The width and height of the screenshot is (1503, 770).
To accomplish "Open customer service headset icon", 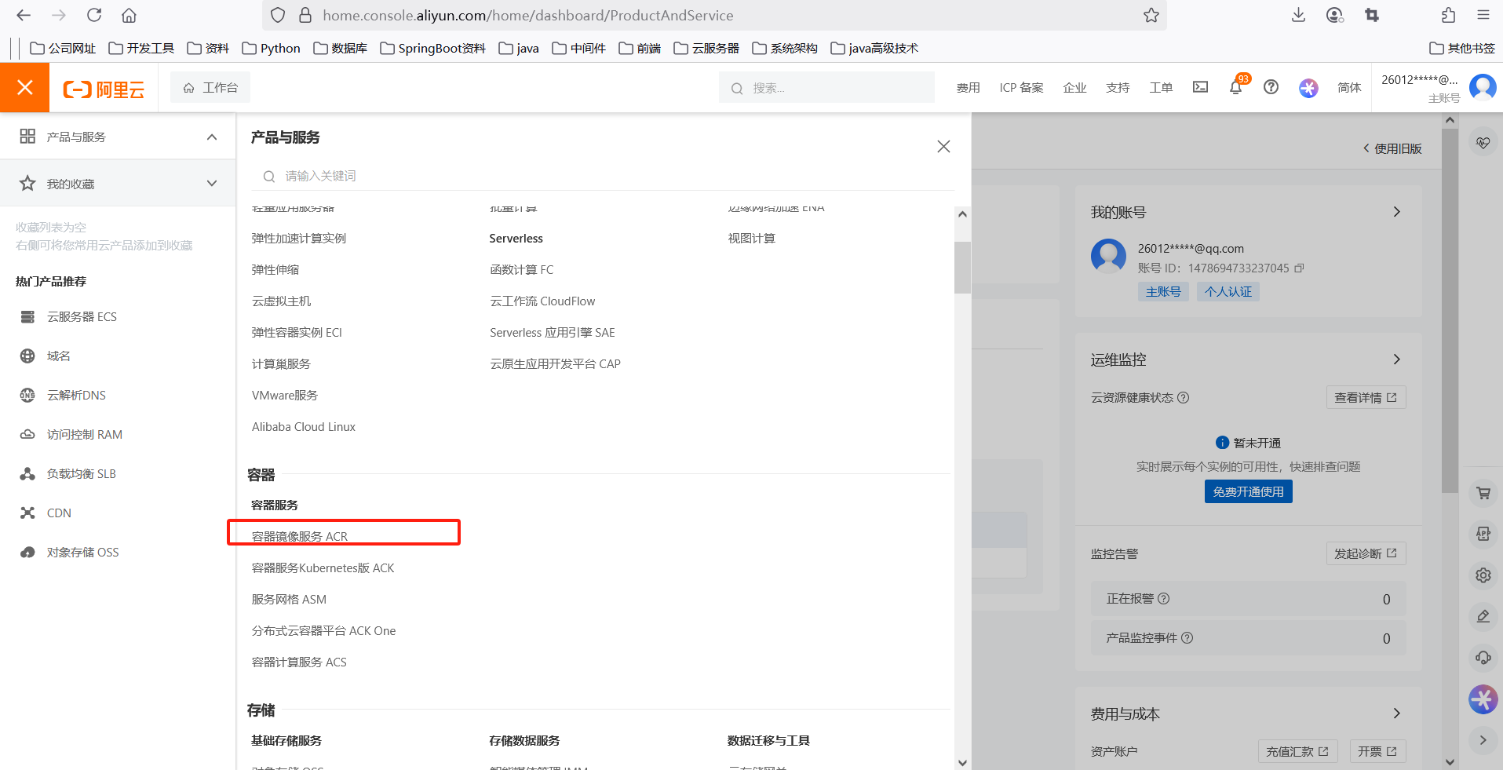I will (x=1483, y=657).
